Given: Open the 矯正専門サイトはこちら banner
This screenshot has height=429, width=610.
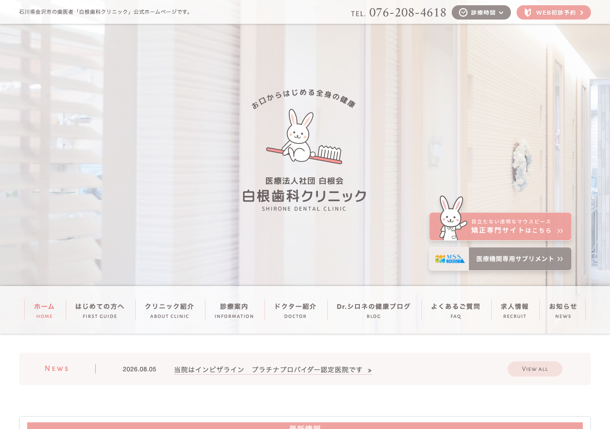Looking at the screenshot, I should [500, 226].
